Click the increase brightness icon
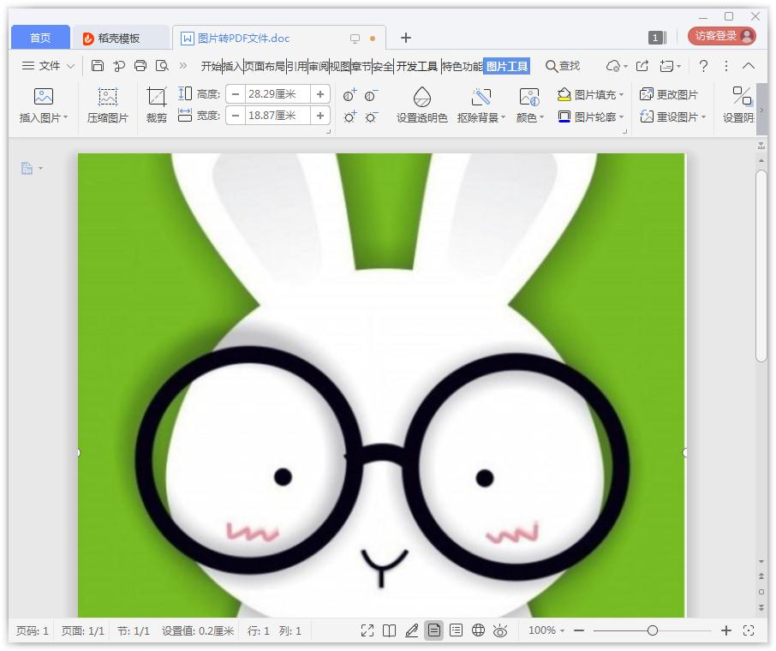The width and height of the screenshot is (776, 651). click(349, 118)
